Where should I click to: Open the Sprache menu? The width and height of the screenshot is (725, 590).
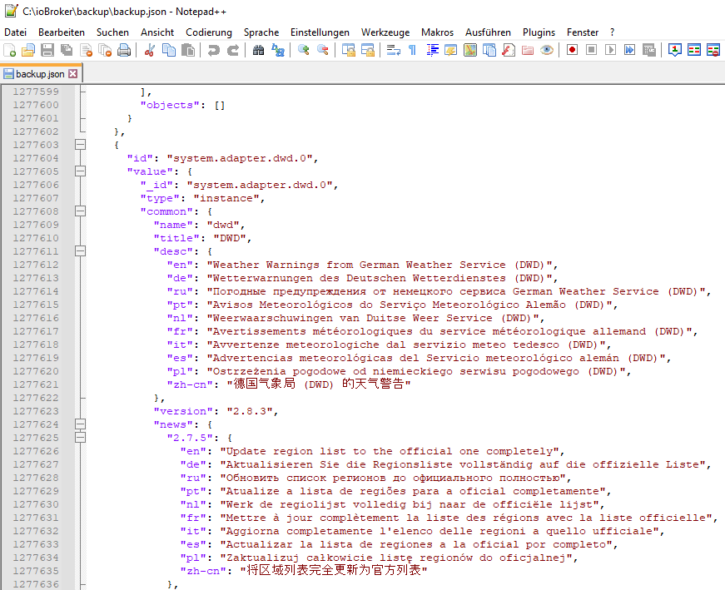click(261, 32)
